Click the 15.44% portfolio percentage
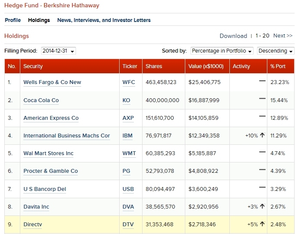Screen dimensions: 295x234 279,100
